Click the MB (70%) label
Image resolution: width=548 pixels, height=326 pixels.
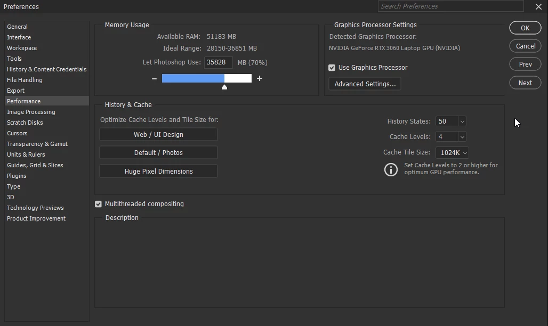252,62
